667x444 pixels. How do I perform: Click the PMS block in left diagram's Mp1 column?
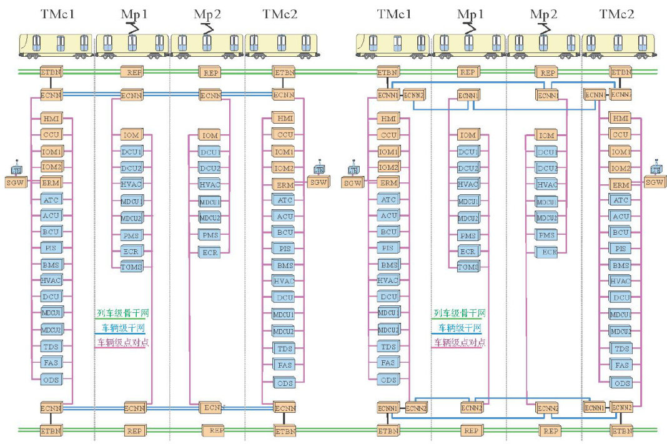click(x=131, y=235)
